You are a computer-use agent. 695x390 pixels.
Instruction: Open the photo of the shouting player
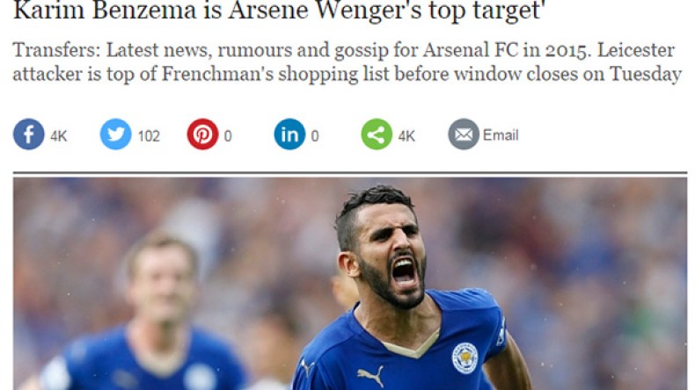point(350,284)
